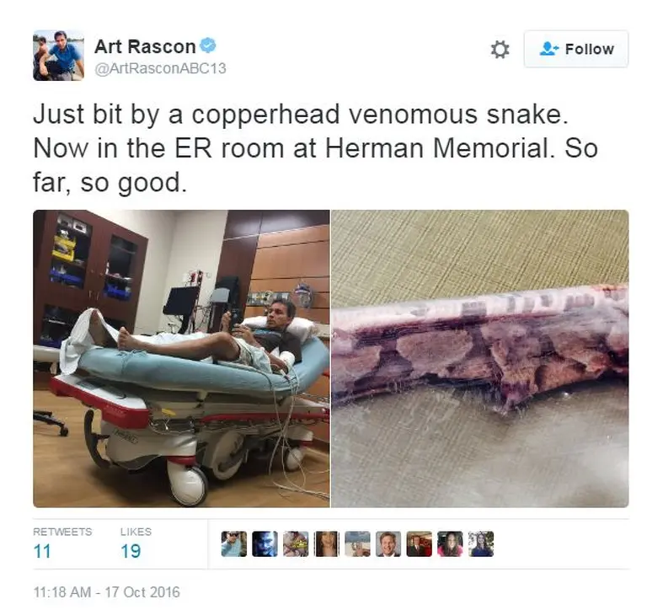Open the tweet timestamp 11:18 AM link
The image size is (647, 610).
click(106, 592)
